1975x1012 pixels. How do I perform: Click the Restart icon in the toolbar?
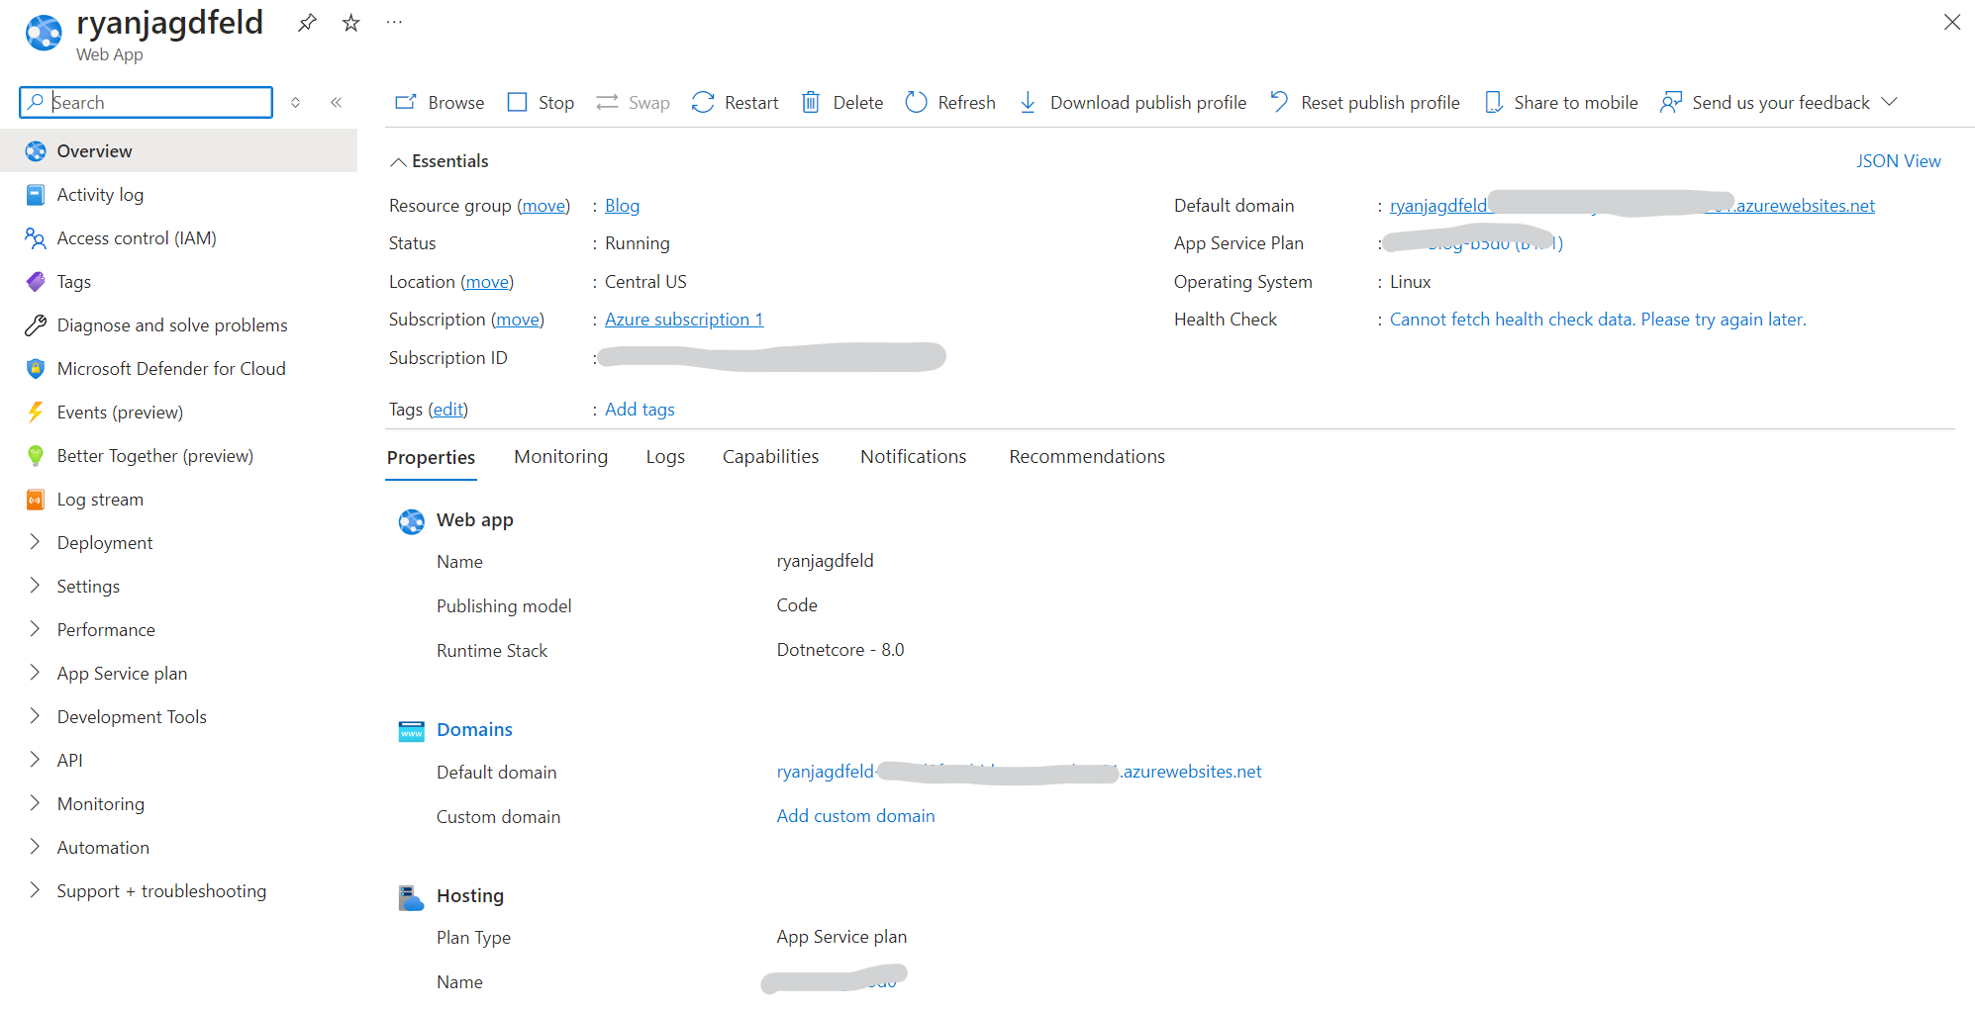tap(703, 102)
